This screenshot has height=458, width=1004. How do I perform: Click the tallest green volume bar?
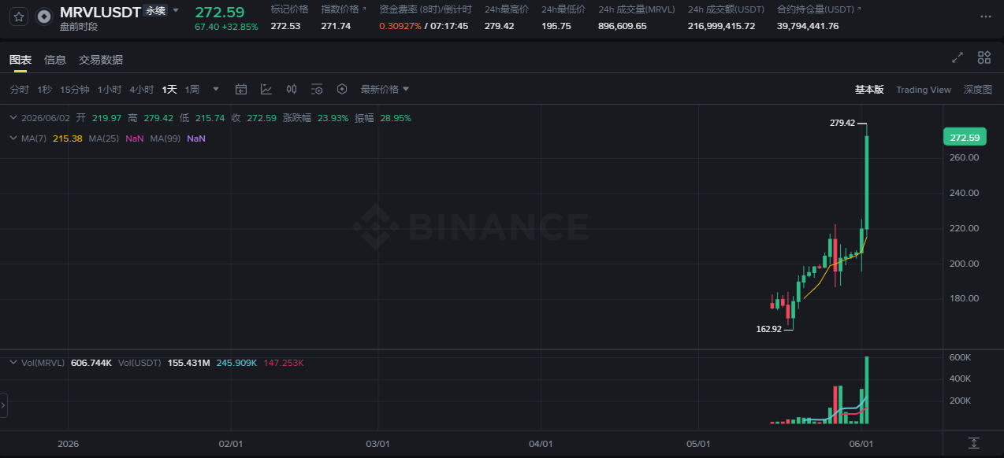point(867,390)
